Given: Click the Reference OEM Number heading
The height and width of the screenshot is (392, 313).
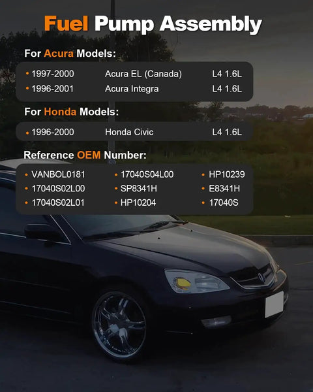Looking at the screenshot, I should [85, 155].
